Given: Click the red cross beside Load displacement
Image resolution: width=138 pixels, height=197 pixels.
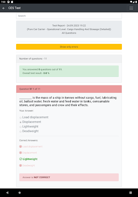Looking at the screenshot, I should pos(20,147).
